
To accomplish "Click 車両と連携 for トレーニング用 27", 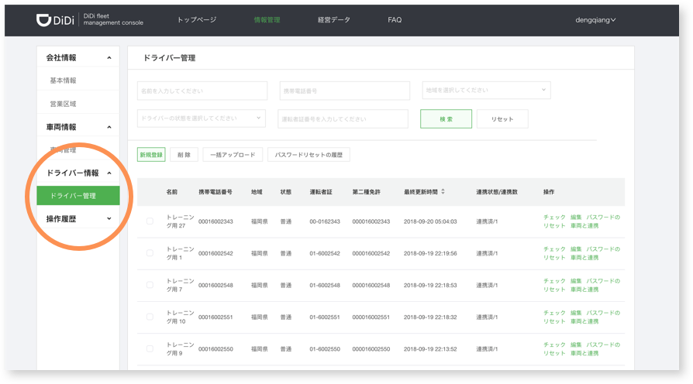I will pyautogui.click(x=584, y=225).
